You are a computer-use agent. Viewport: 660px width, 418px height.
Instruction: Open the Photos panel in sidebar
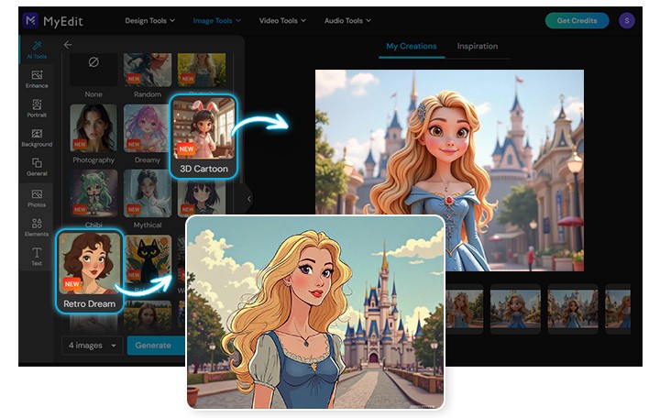(37, 198)
